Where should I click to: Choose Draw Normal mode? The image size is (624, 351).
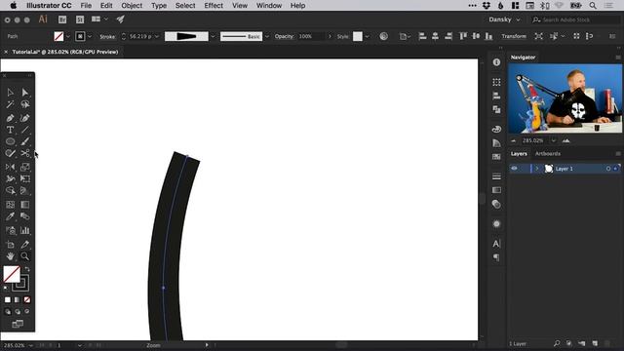click(8, 312)
